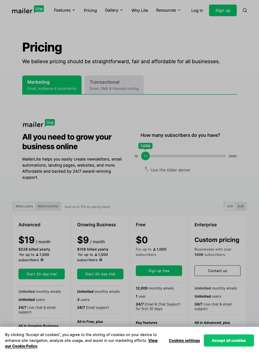Click the MailerLite logo in header
The height and width of the screenshot is (354, 259).
28,10
